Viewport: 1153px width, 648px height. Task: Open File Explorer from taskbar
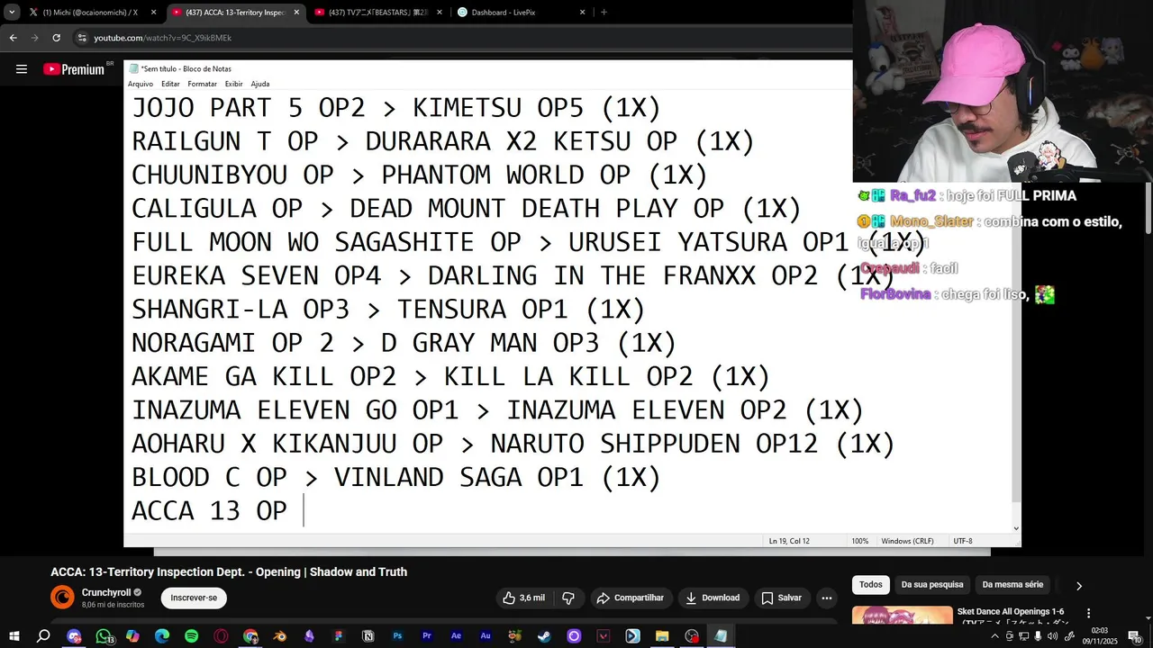662,636
